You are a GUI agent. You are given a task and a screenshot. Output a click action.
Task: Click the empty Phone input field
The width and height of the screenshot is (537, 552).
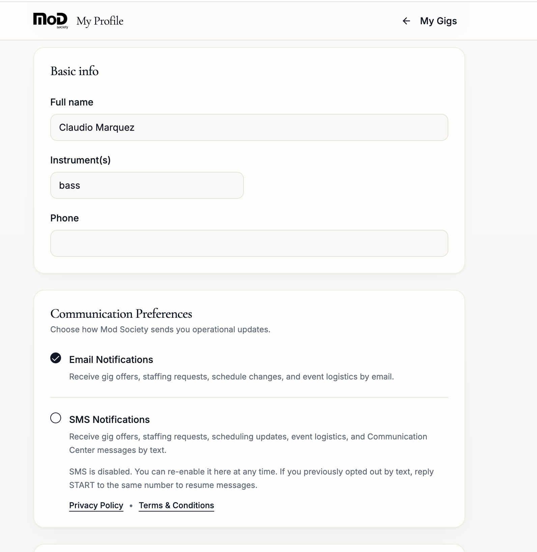coord(249,243)
